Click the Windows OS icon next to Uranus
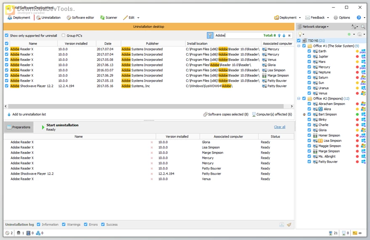Screen dimensions: 370x240 point(363,88)
